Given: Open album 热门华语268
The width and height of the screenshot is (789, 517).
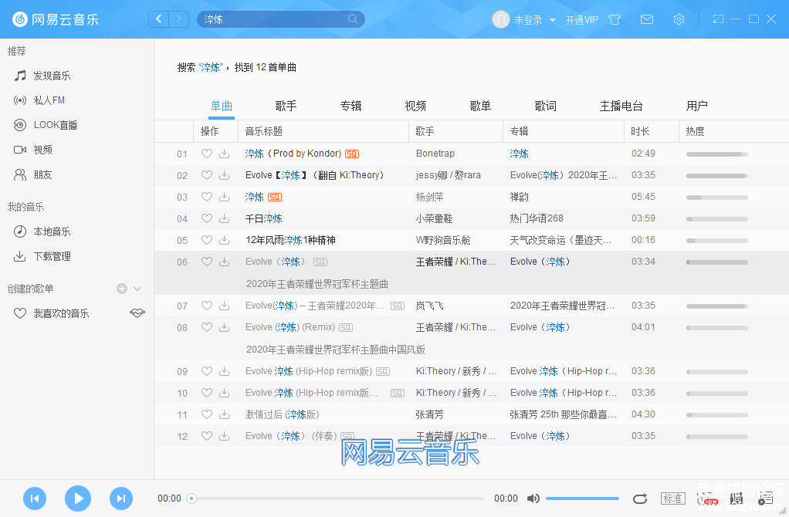Looking at the screenshot, I should [537, 218].
